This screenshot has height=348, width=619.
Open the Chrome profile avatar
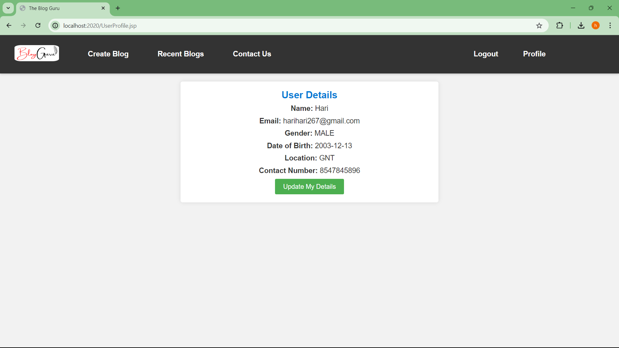[595, 25]
